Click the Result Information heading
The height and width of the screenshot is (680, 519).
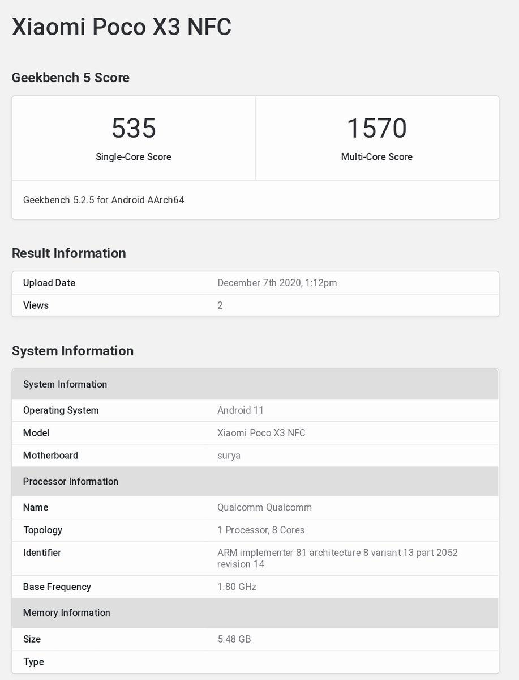(x=69, y=253)
